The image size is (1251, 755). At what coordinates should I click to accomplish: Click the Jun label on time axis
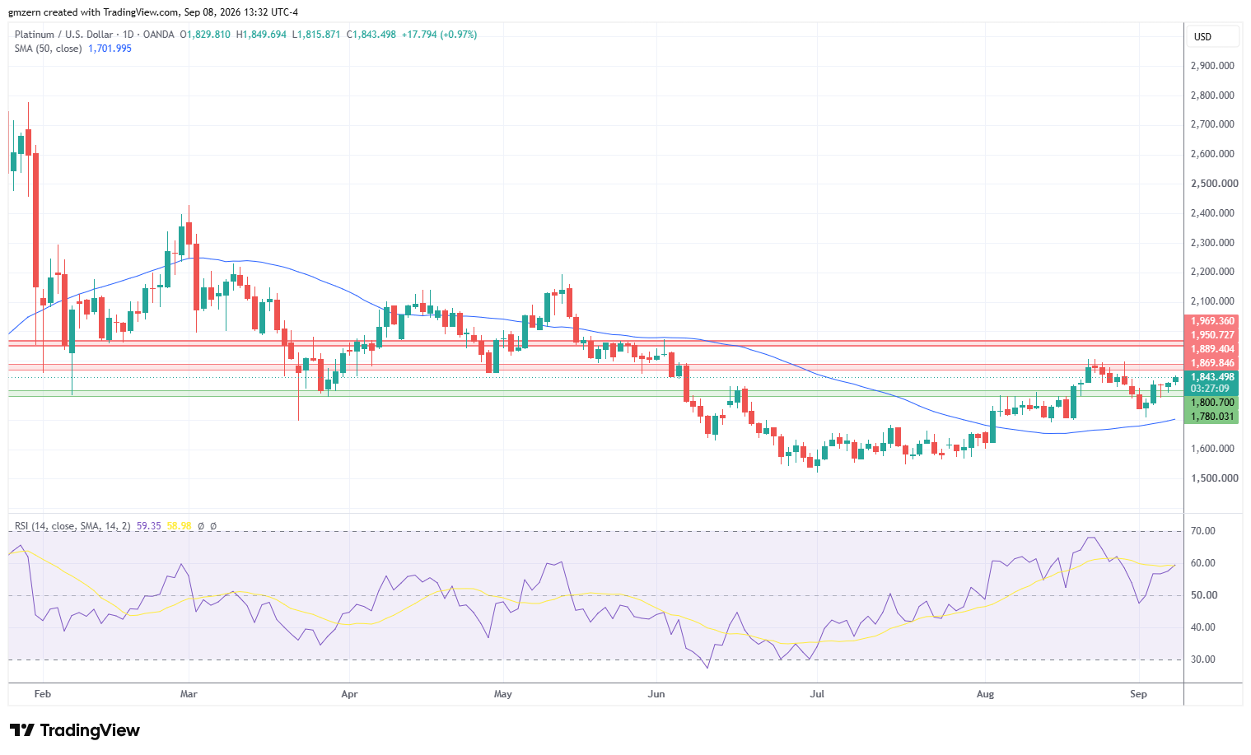pos(656,694)
